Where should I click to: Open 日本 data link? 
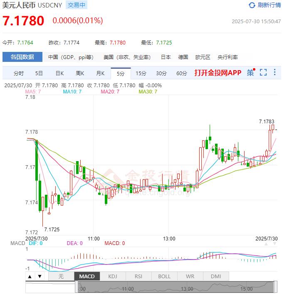click(x=166, y=57)
